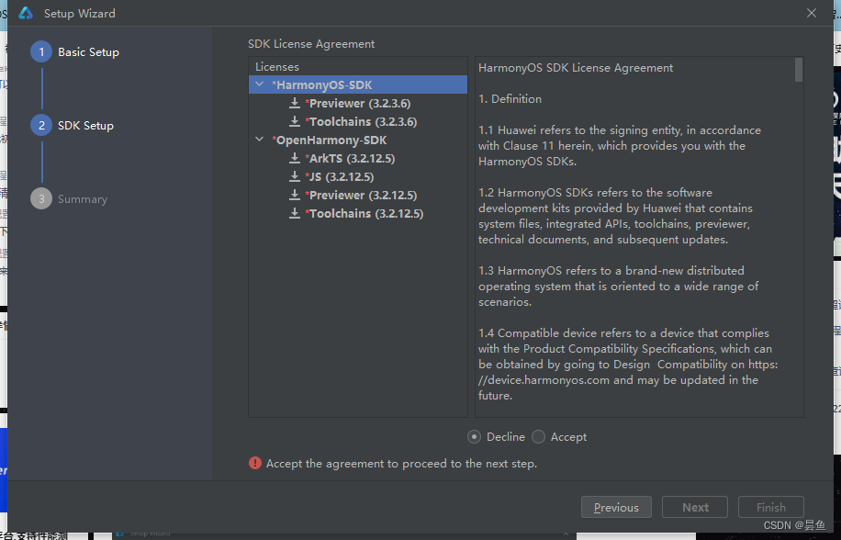Click the Finish button

770,507
